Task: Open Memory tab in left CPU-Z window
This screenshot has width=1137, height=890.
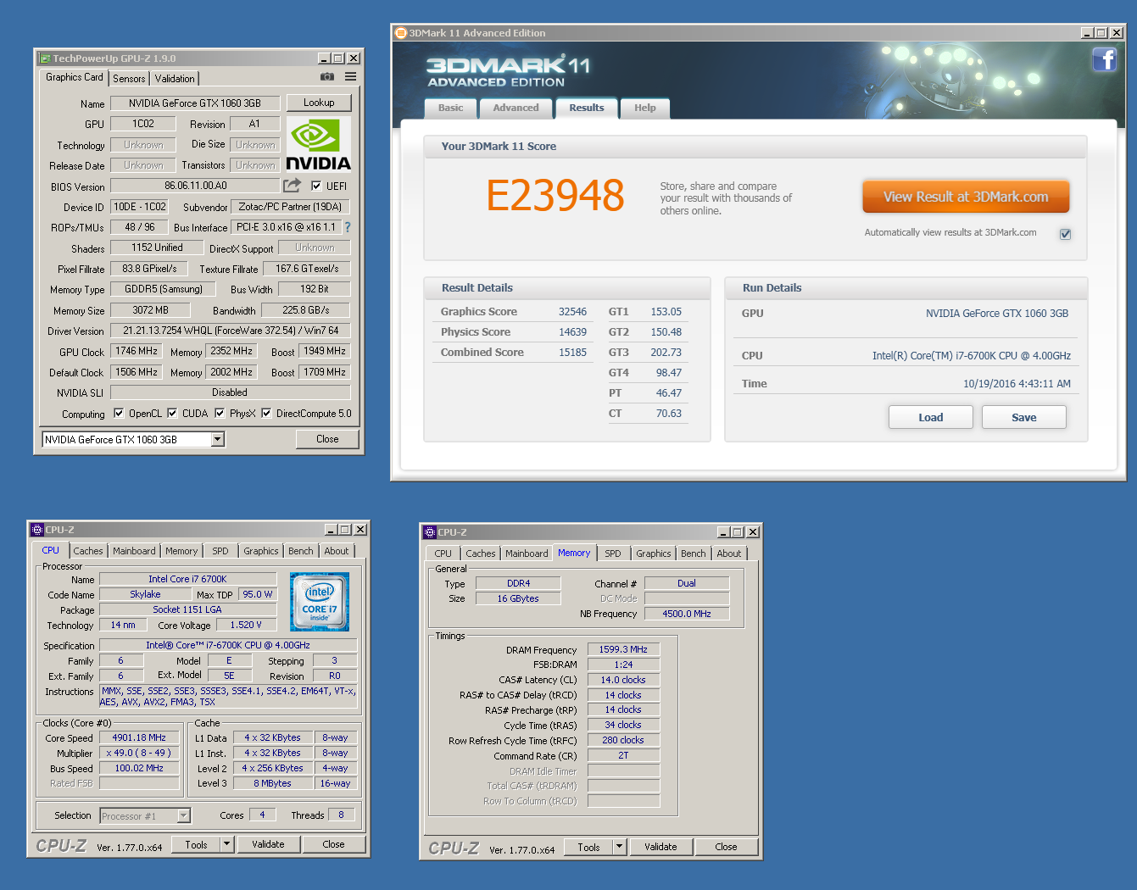Action: click(x=181, y=551)
